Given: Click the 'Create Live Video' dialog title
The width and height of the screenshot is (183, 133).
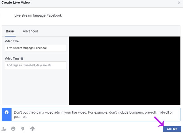Looking at the screenshot, I should tap(16, 3).
